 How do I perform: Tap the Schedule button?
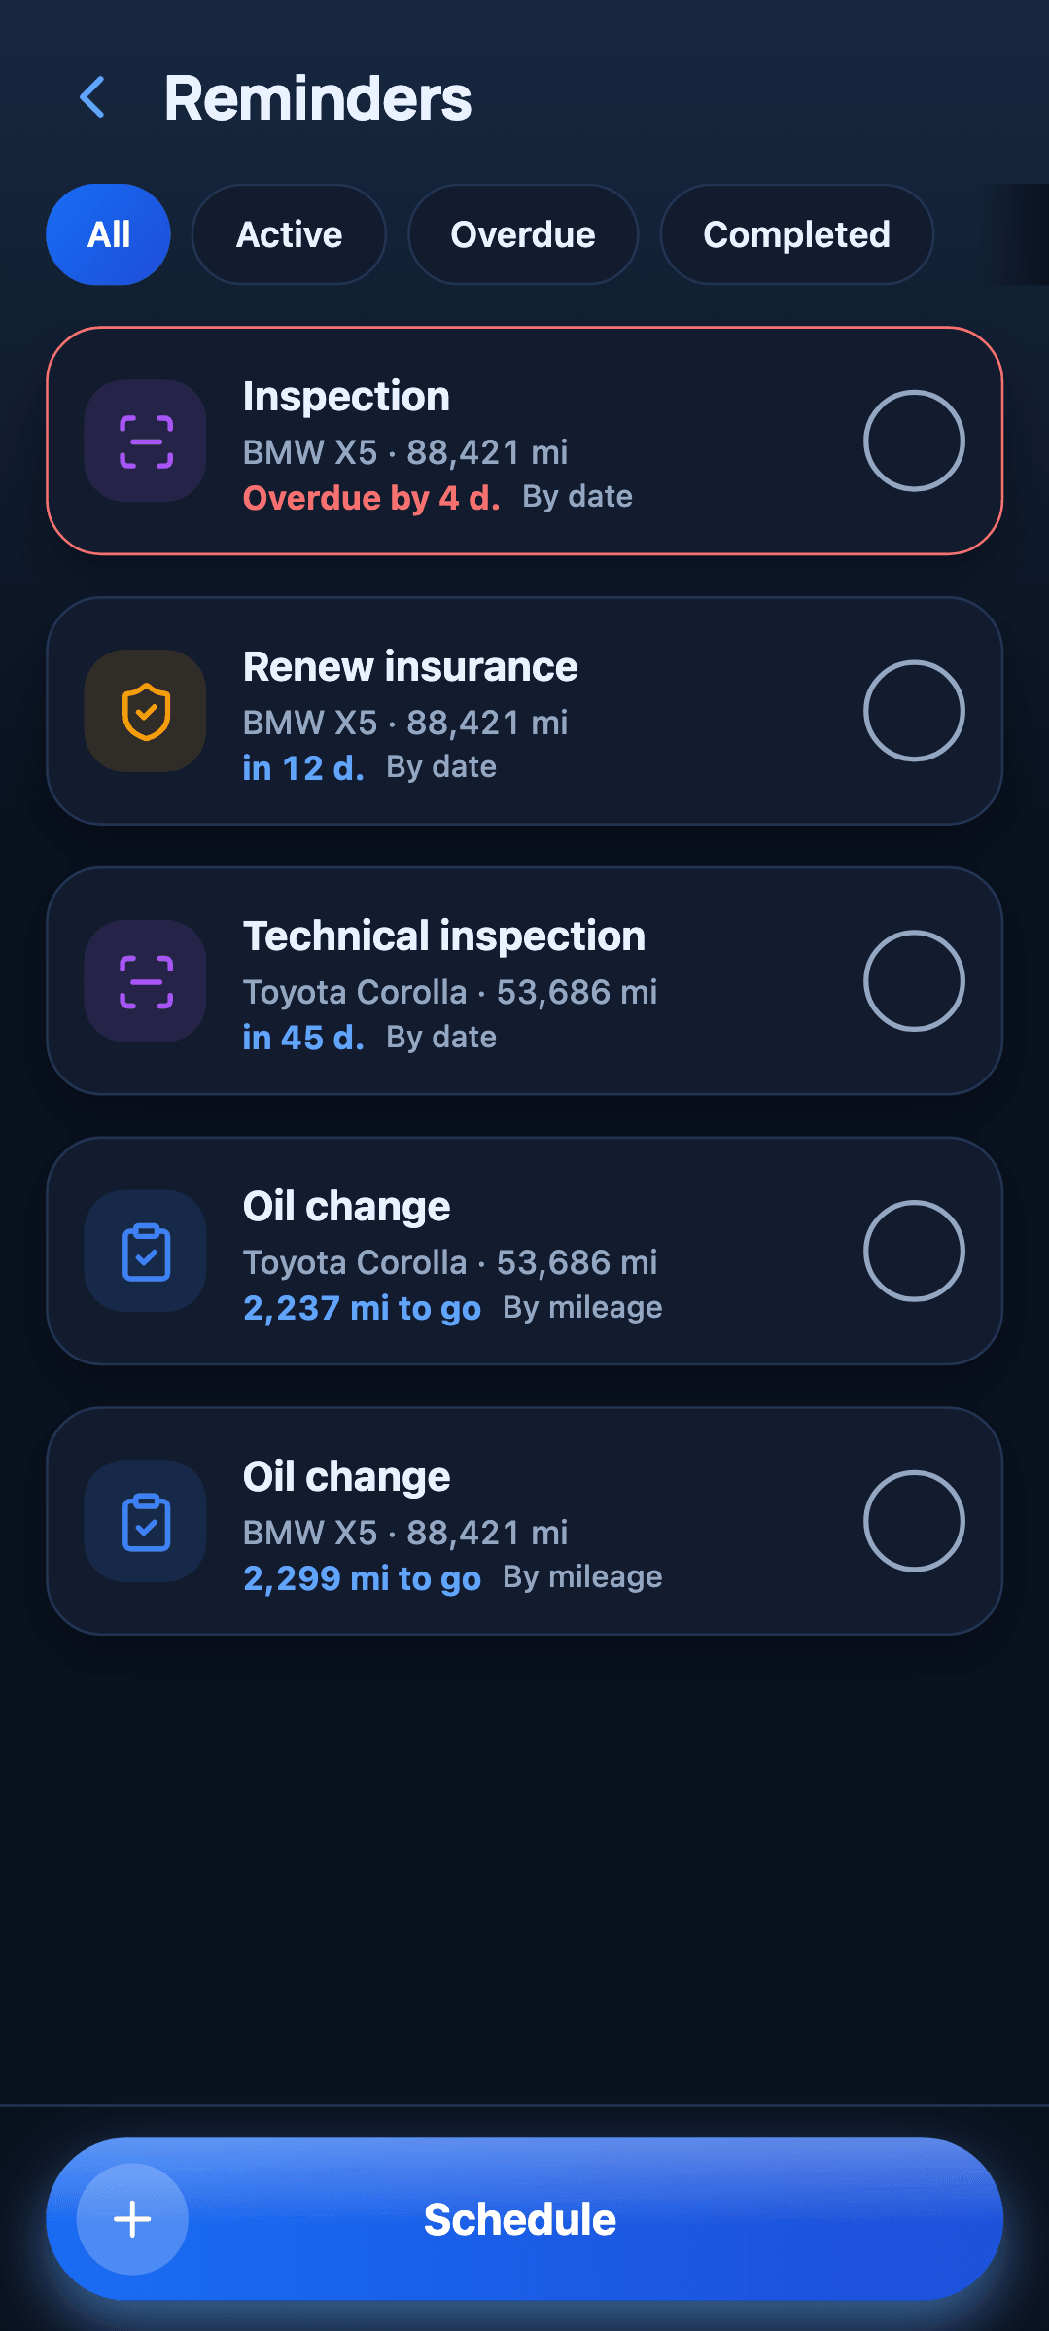524,2219
